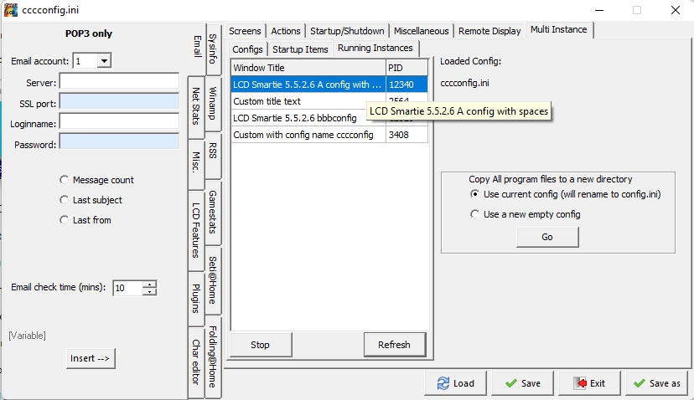Click the Save as button
Screen dimensions: 694x400
(x=657, y=383)
